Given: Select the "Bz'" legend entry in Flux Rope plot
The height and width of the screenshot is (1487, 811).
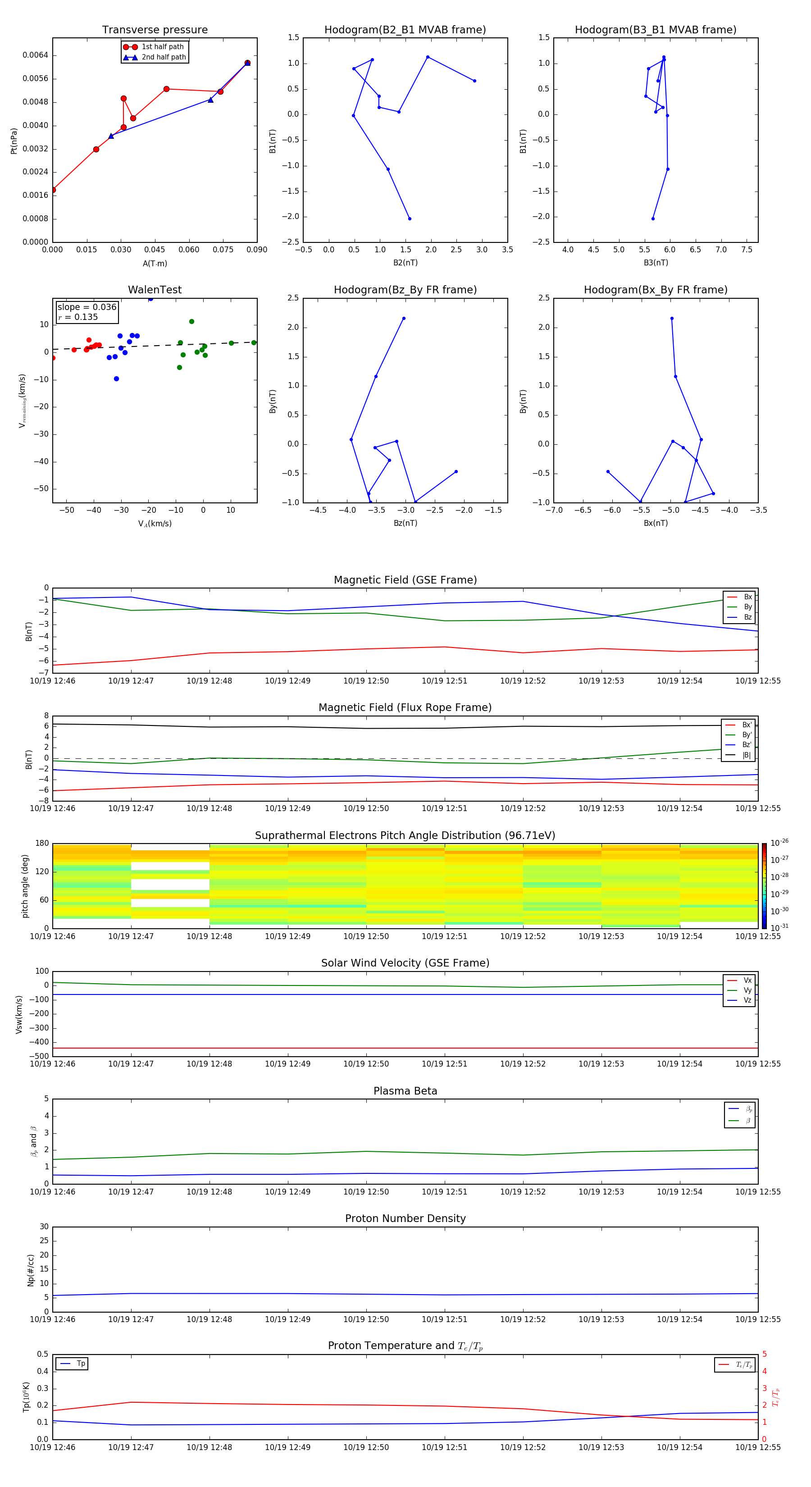Looking at the screenshot, I should click(x=738, y=745).
